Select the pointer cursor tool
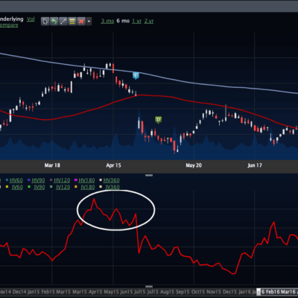The height and width of the screenshot is (298, 298). click(45, 22)
